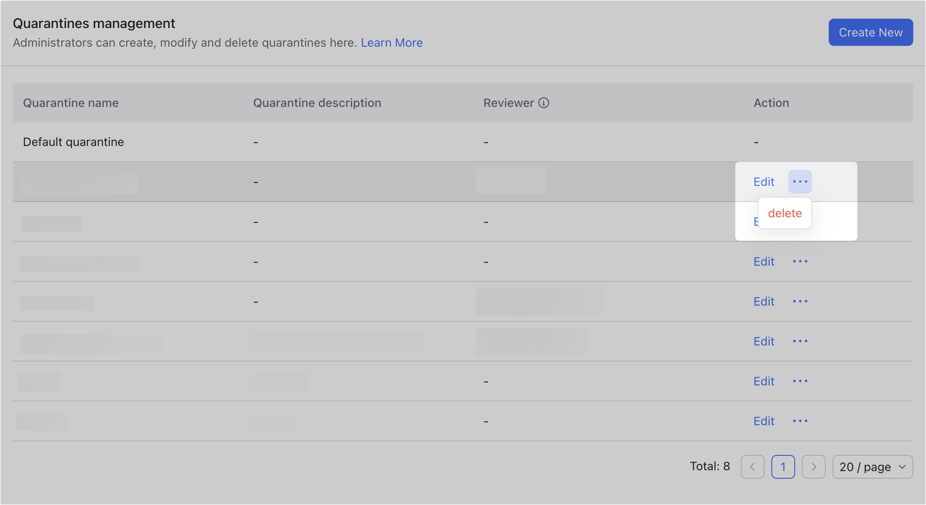Click Edit in the fourth table row

coord(764,261)
